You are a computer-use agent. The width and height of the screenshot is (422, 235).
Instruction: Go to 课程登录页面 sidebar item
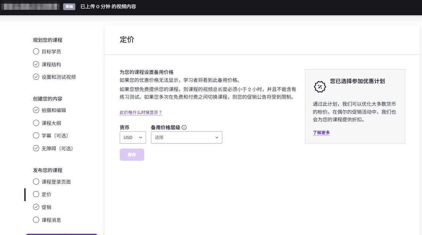coord(56,182)
